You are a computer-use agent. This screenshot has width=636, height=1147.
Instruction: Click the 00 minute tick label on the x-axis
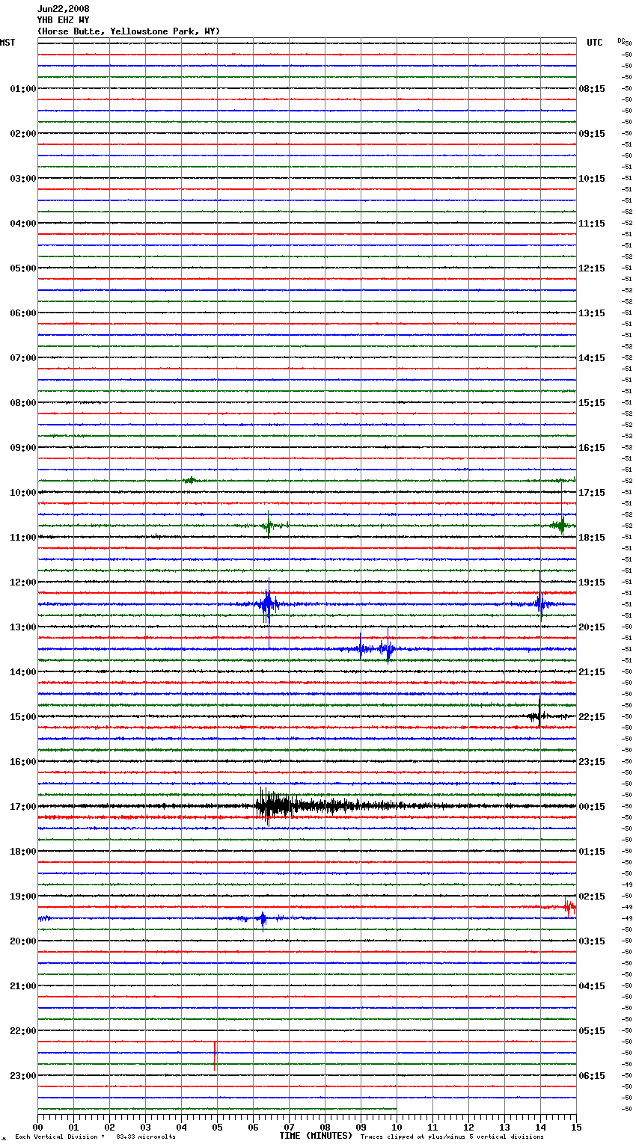tap(38, 1127)
